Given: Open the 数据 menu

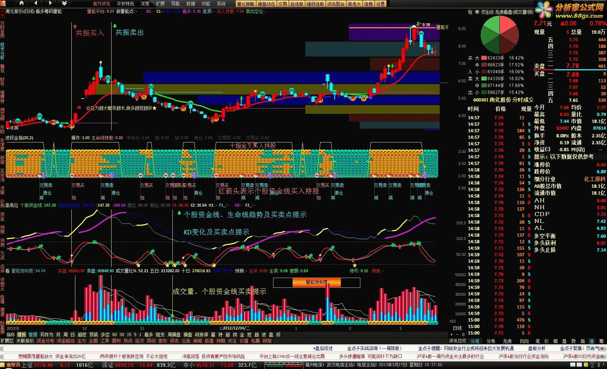Looking at the screenshot, I should (191, 4).
